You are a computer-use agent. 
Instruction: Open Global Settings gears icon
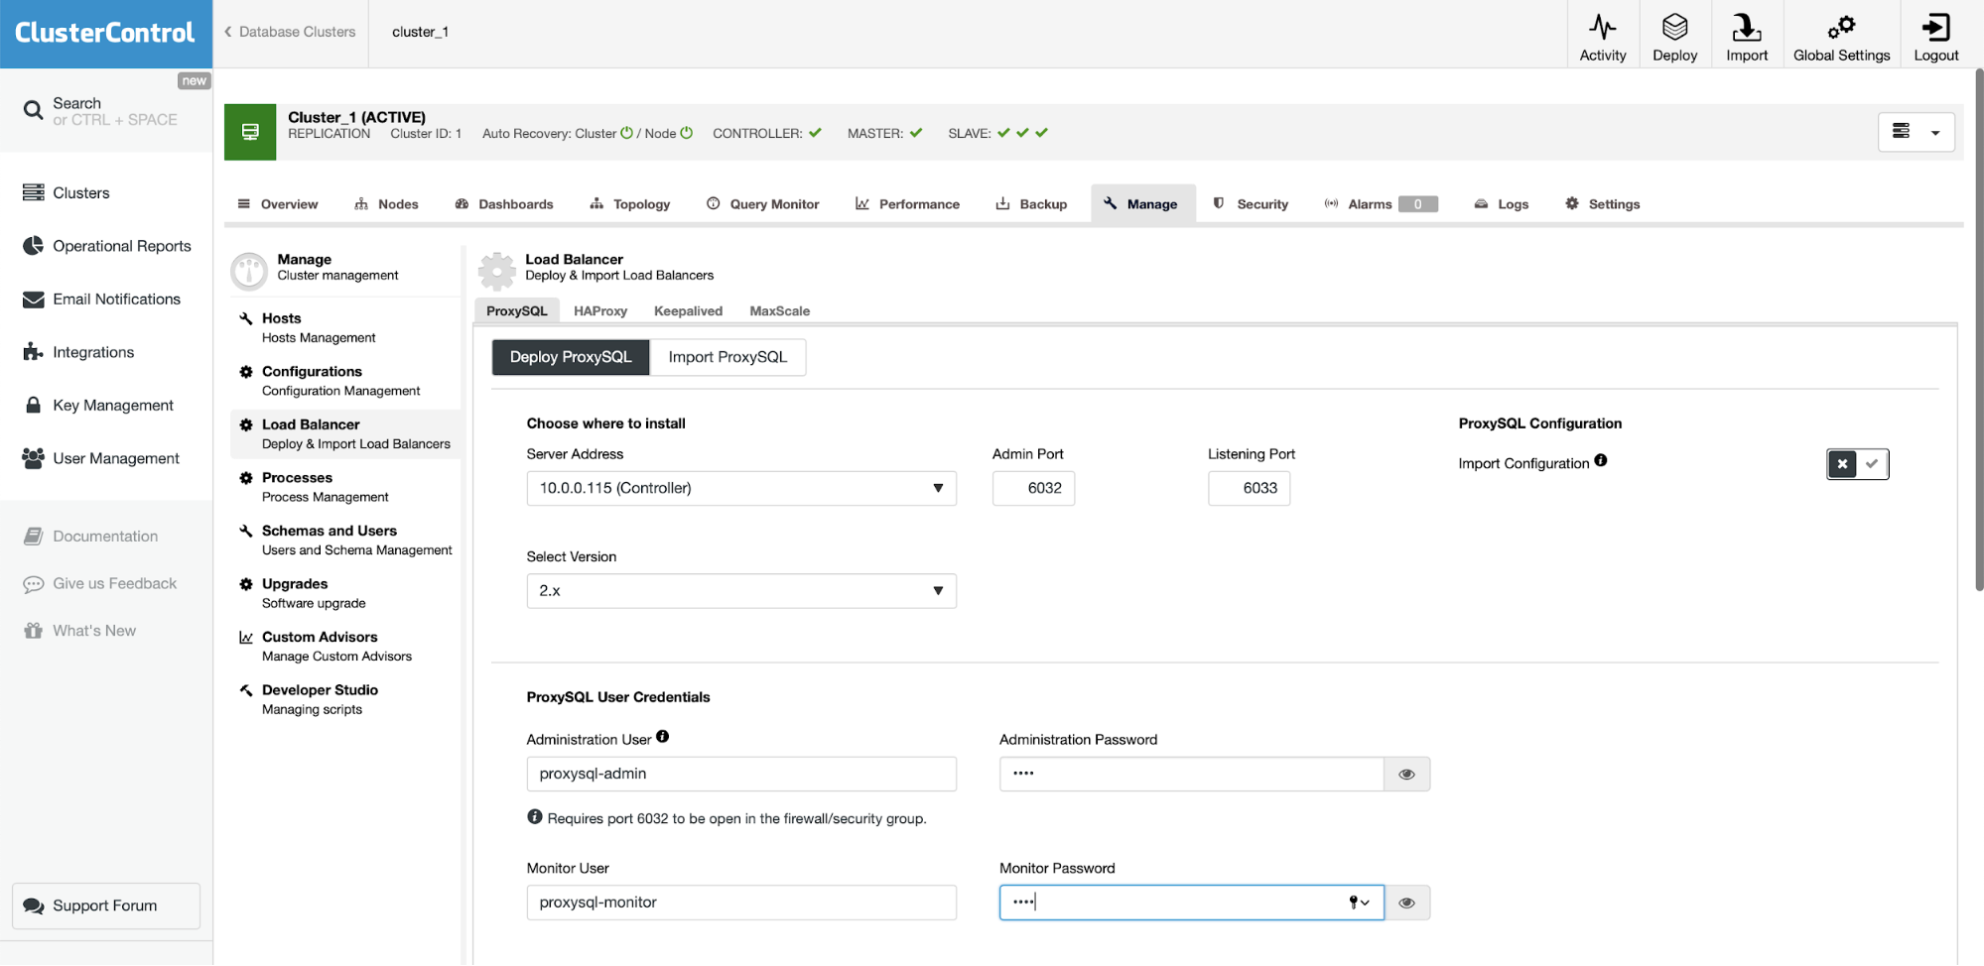[1841, 27]
